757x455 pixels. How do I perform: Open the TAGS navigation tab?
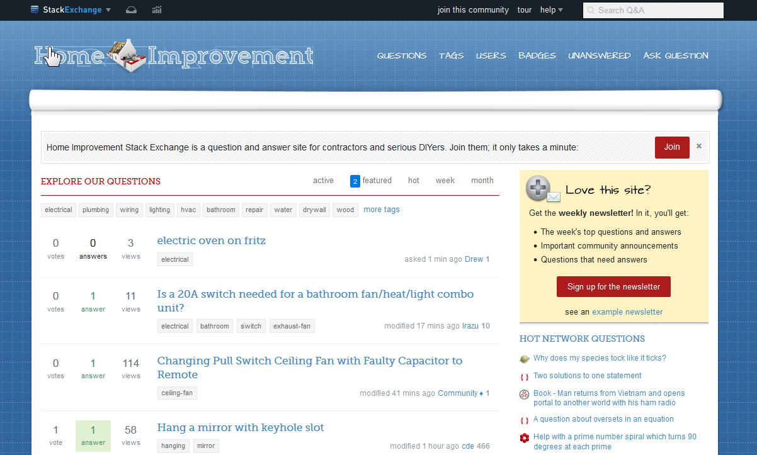coord(451,56)
